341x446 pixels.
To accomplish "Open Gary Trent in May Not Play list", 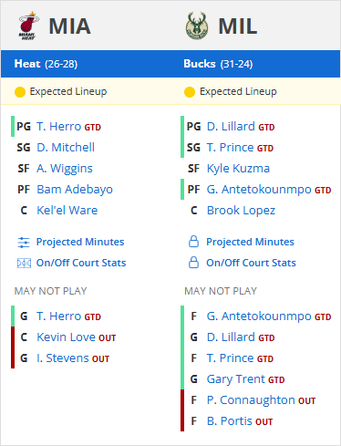I will coord(236,379).
